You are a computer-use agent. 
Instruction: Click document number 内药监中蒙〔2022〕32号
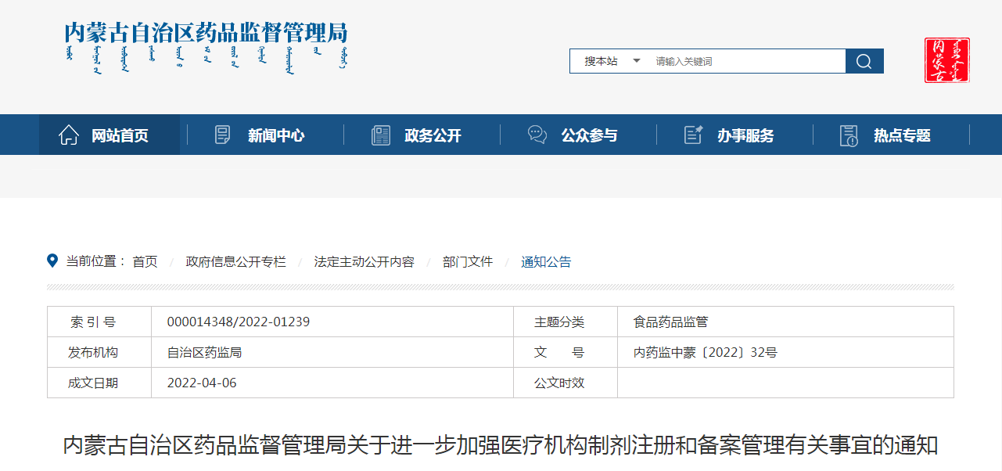pyautogui.click(x=705, y=353)
